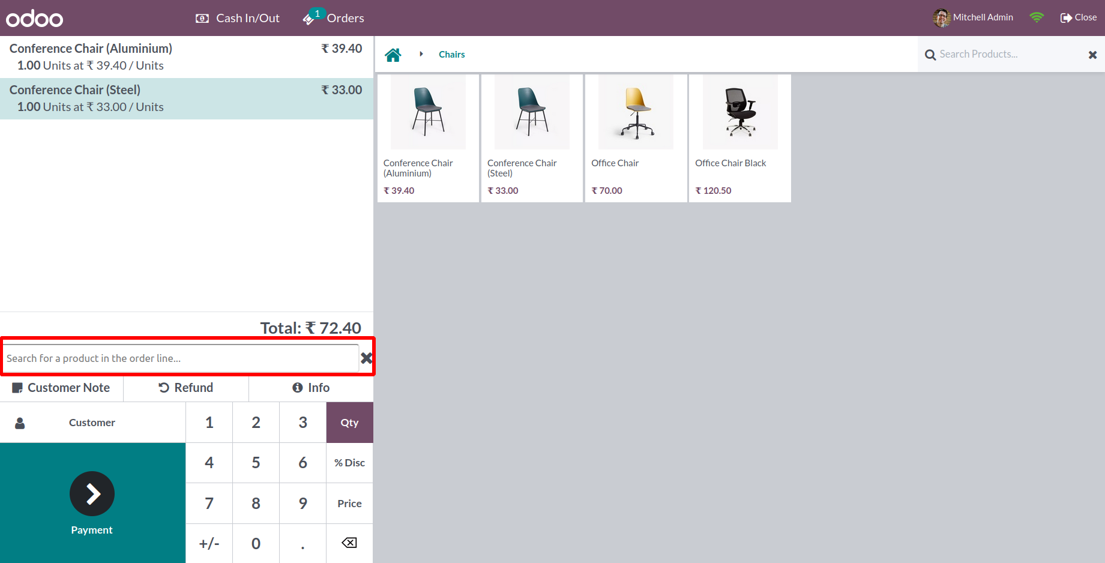Click the Mitchell Admin cashier name
This screenshot has height=563, width=1105.
[x=983, y=17]
